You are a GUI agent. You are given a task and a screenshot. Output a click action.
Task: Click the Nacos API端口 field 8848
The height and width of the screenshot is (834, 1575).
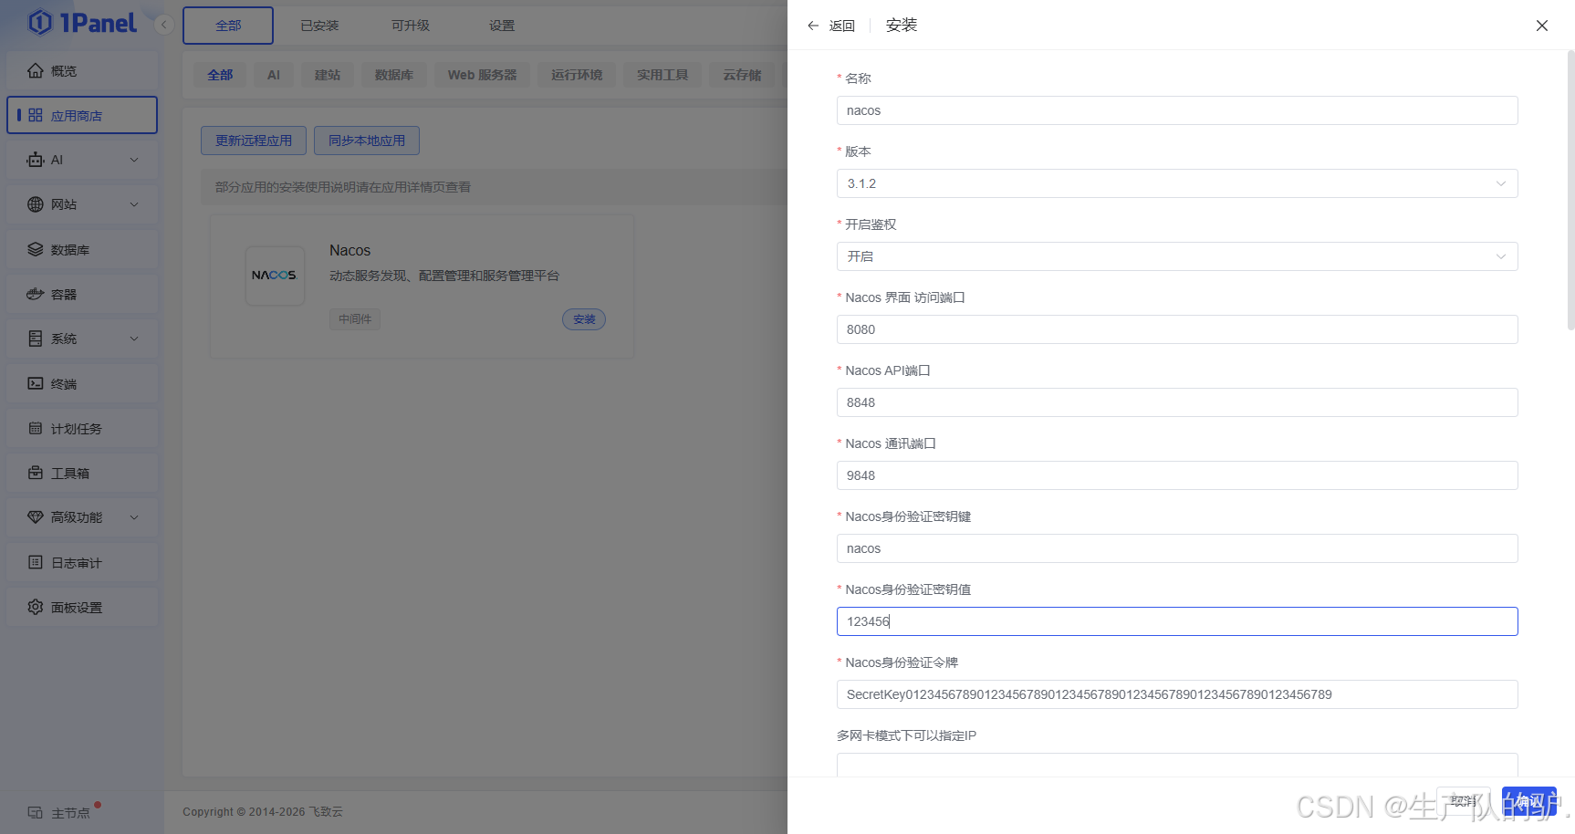click(x=1177, y=402)
